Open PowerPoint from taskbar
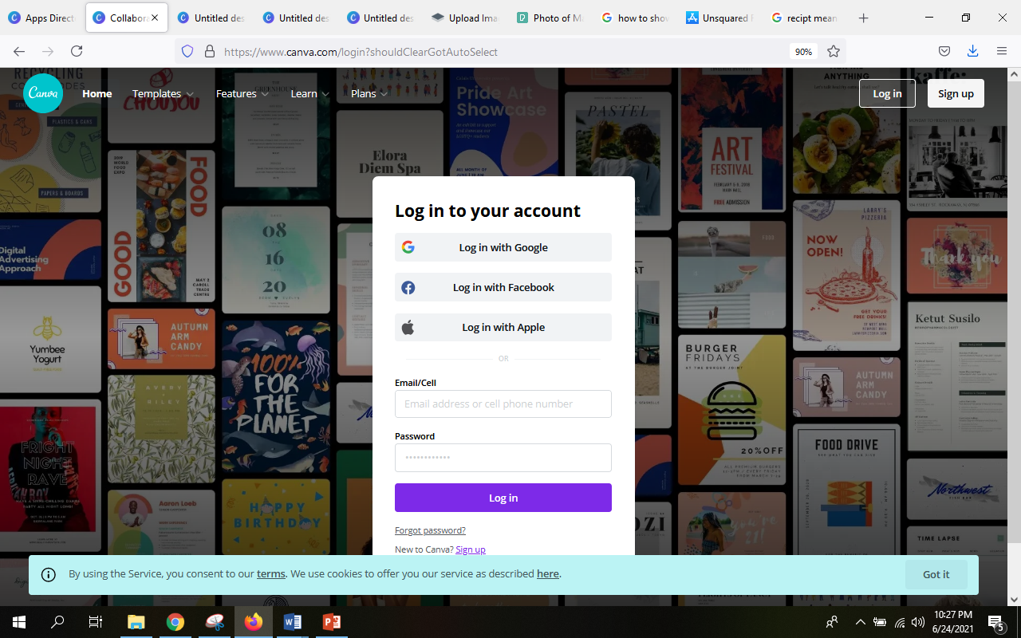Screen dimensions: 1021x638 (332, 622)
